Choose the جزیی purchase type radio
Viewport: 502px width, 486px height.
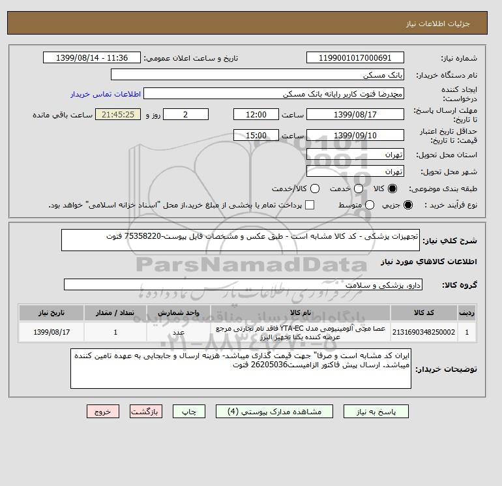pyautogui.click(x=408, y=205)
